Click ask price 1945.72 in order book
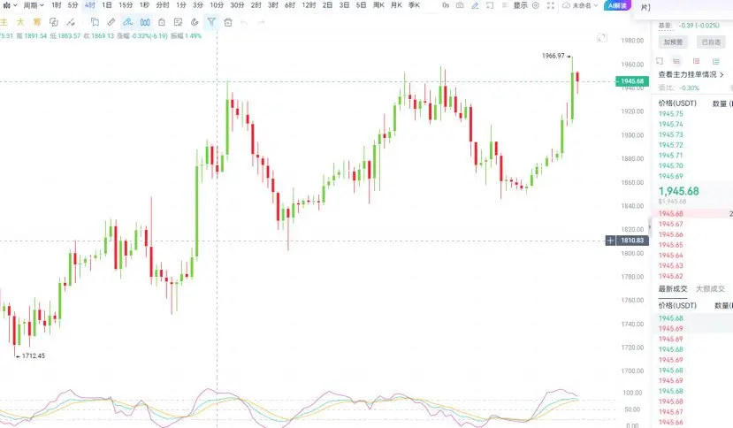The image size is (733, 428). point(671,145)
